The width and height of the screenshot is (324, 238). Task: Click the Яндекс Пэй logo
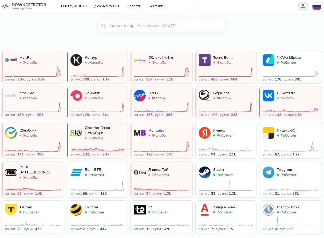(140, 172)
